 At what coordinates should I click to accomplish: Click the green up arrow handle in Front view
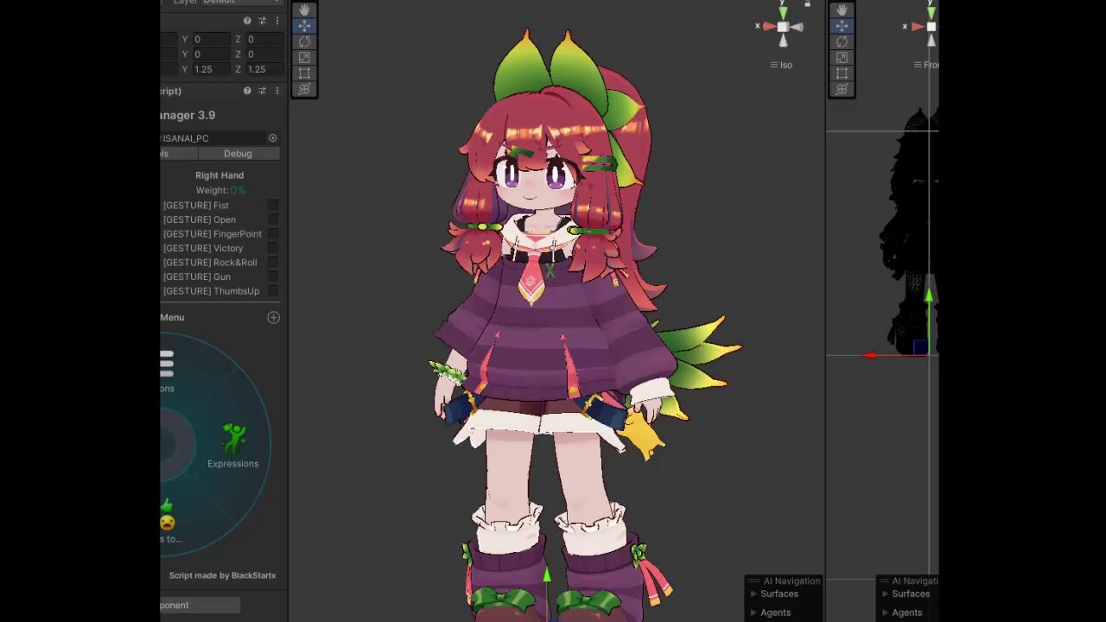[930, 296]
